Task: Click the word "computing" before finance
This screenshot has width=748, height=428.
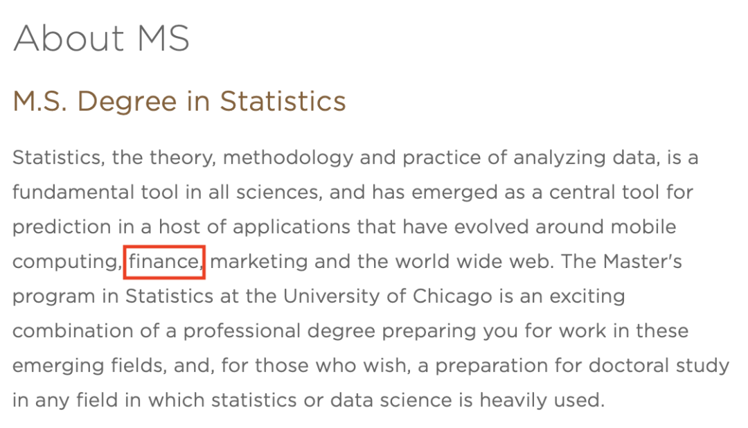Action: tap(66, 262)
